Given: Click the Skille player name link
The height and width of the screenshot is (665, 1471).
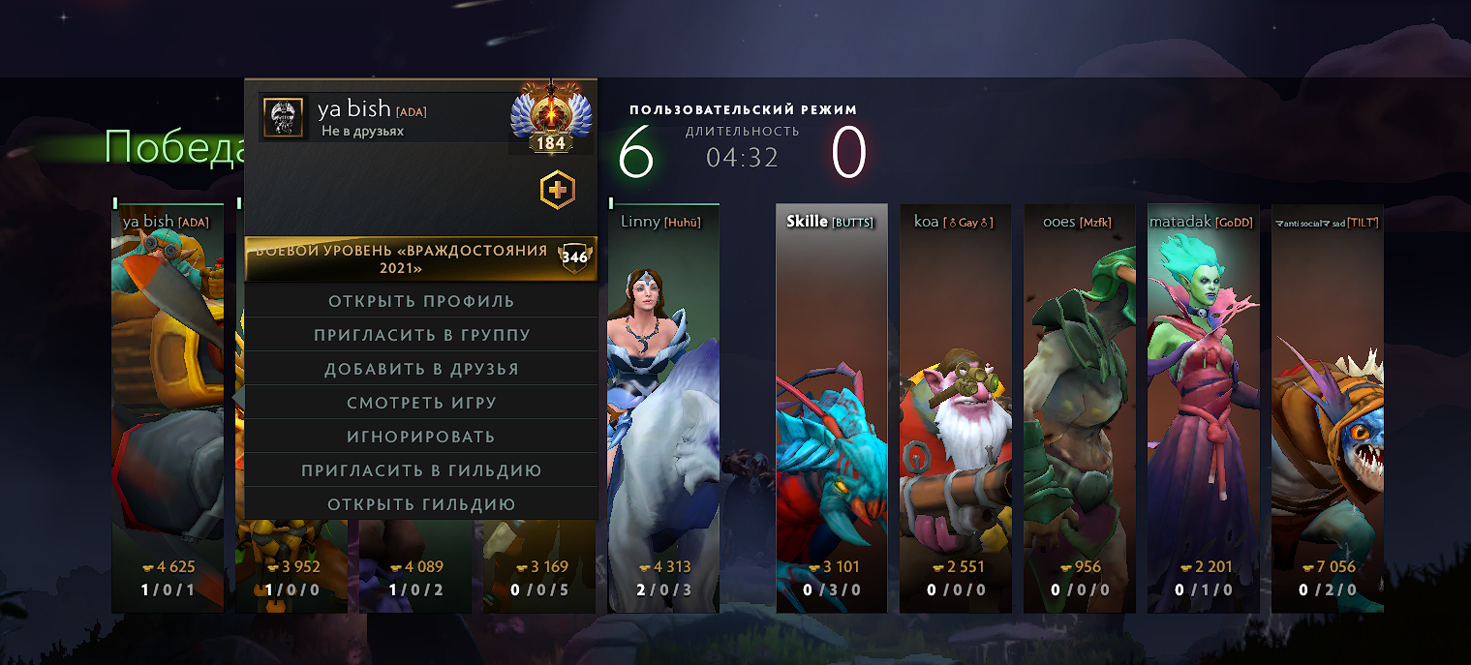Looking at the screenshot, I should 807,222.
